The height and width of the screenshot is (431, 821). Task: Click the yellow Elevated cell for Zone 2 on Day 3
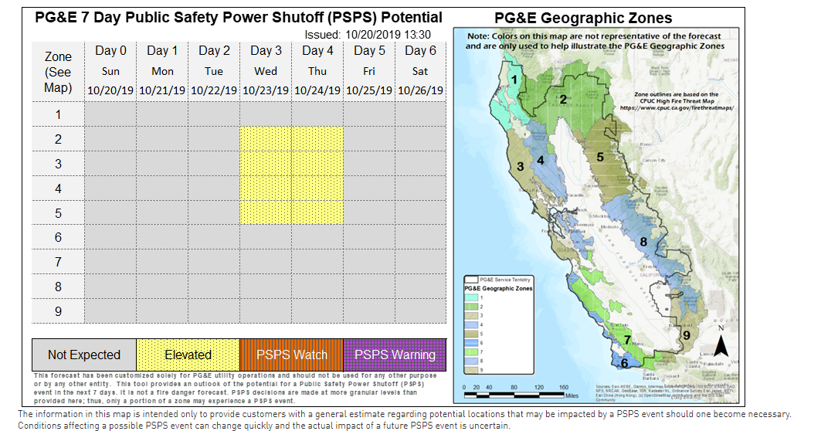pyautogui.click(x=266, y=139)
